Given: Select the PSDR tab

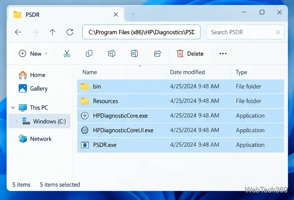Looking at the screenshot, I should pos(66,15).
